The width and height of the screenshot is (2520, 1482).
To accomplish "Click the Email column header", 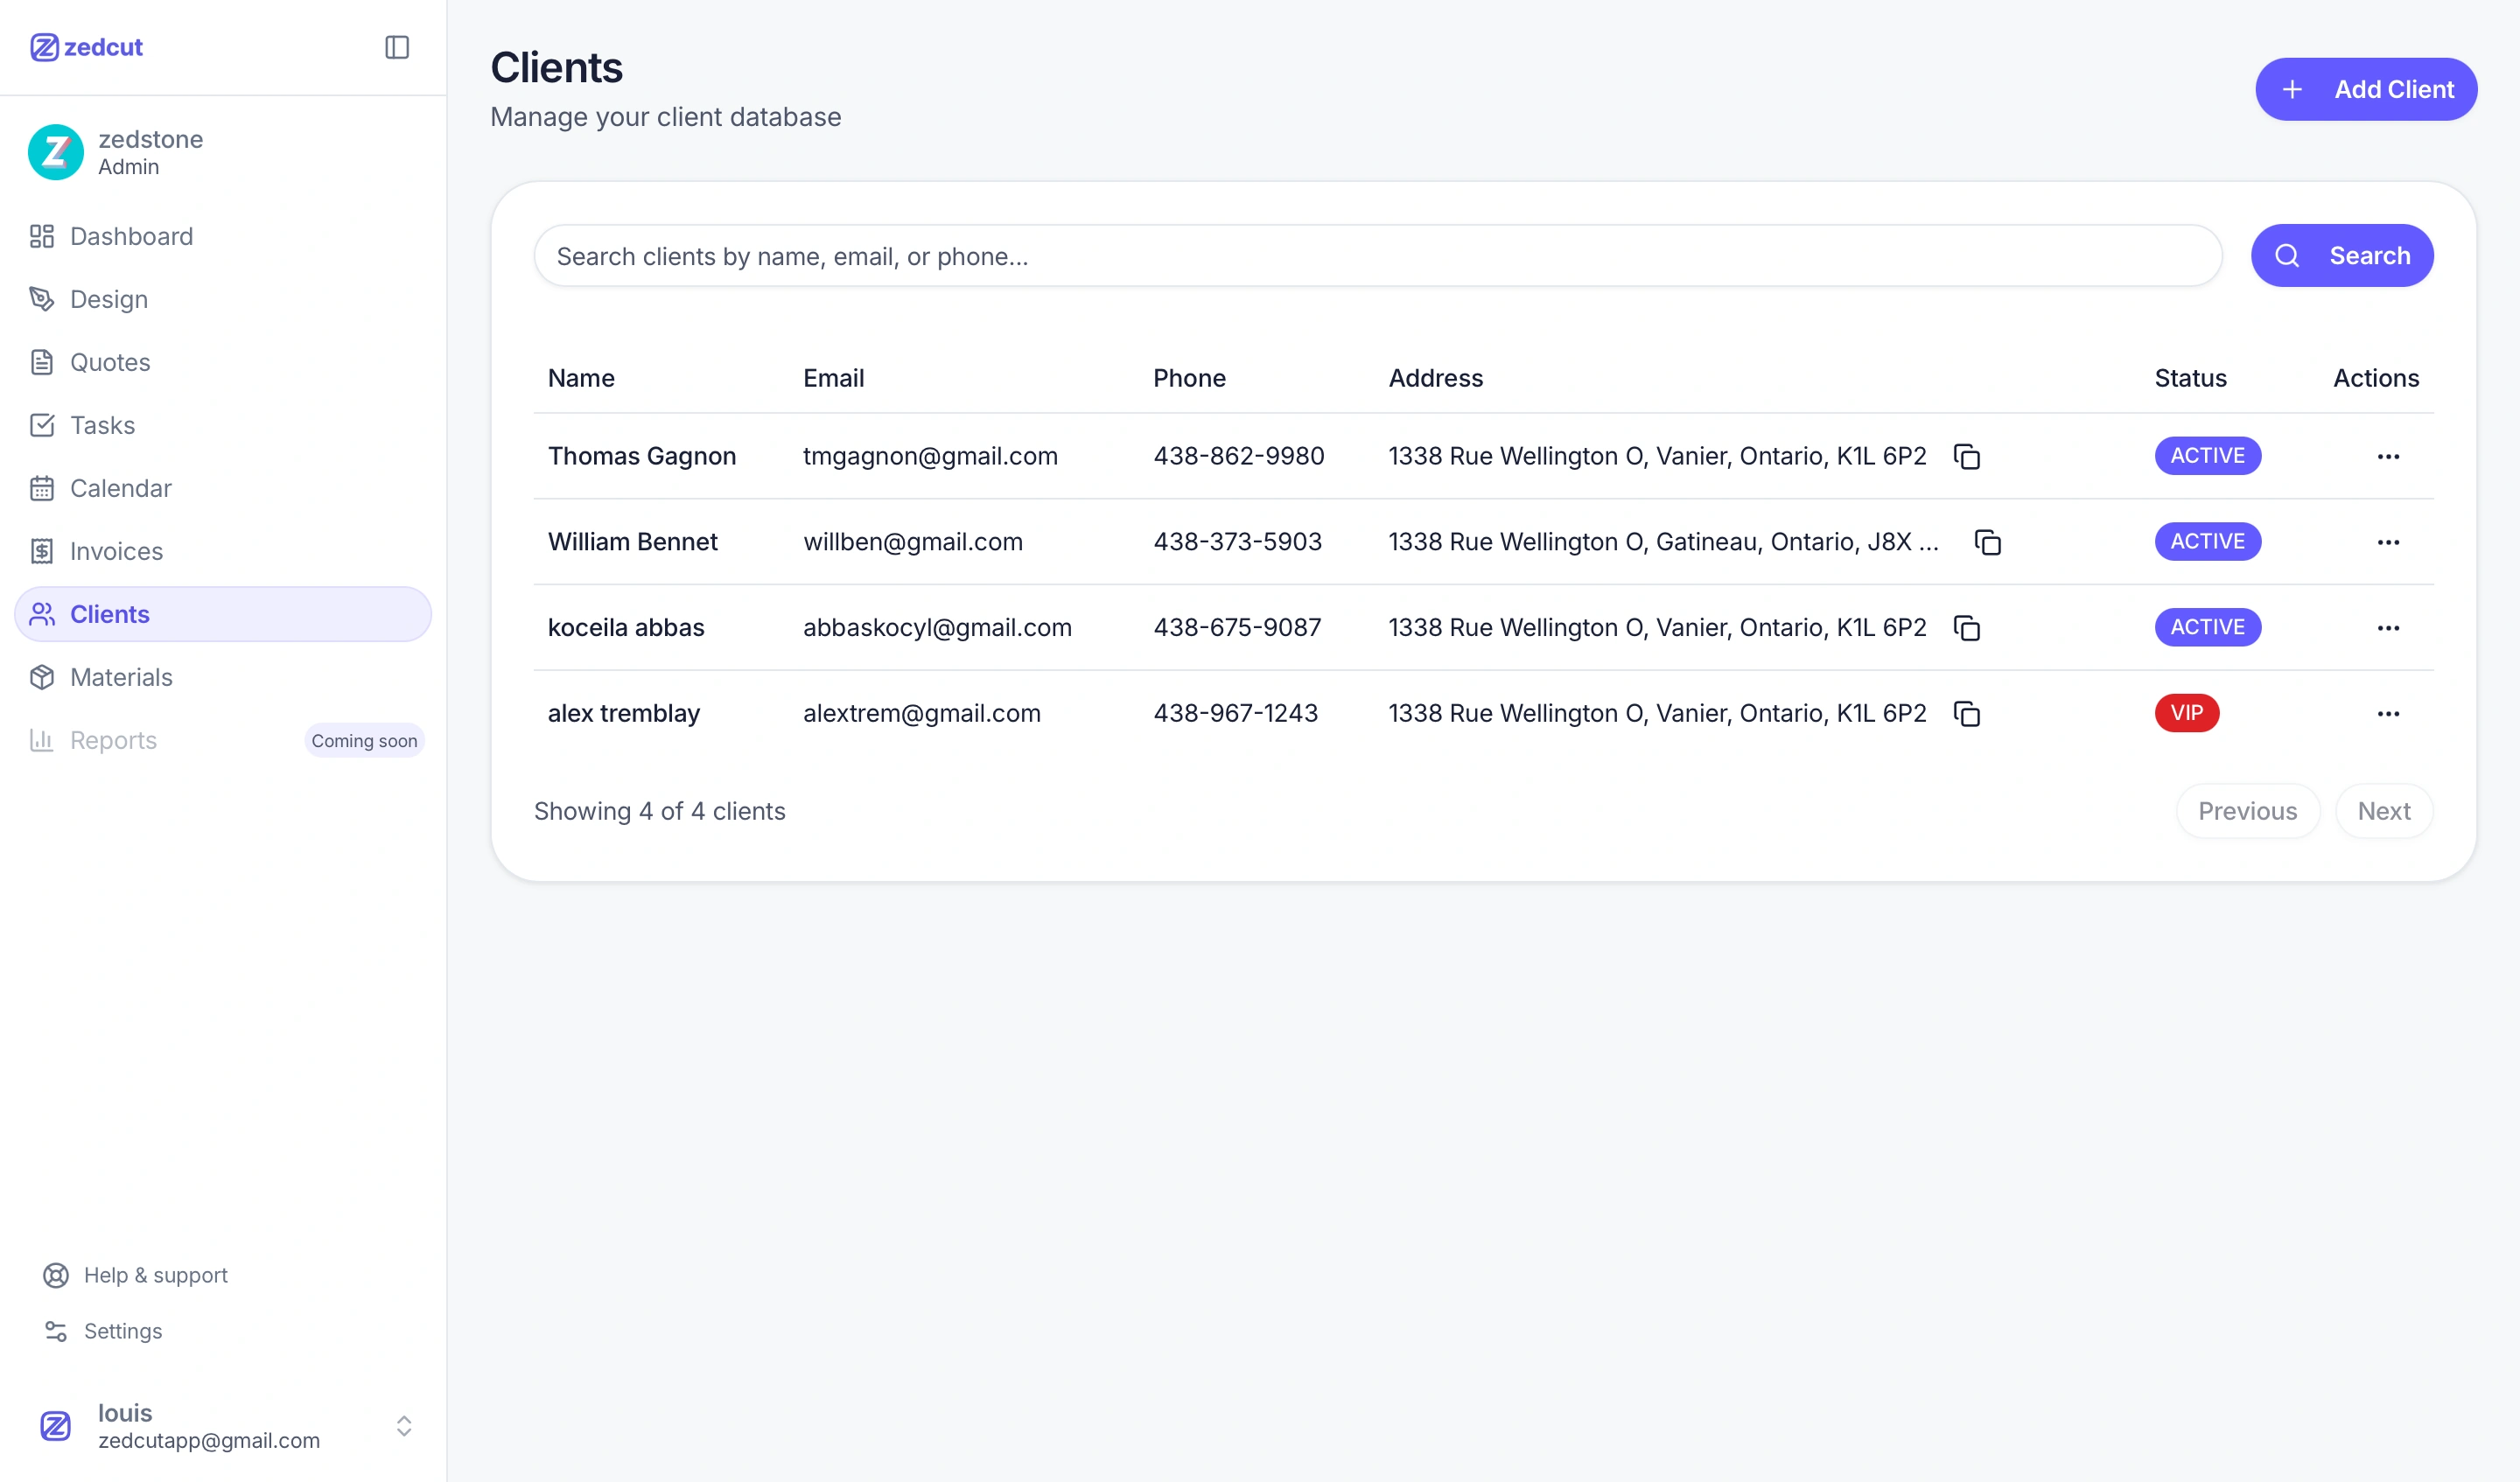I will tap(834, 378).
